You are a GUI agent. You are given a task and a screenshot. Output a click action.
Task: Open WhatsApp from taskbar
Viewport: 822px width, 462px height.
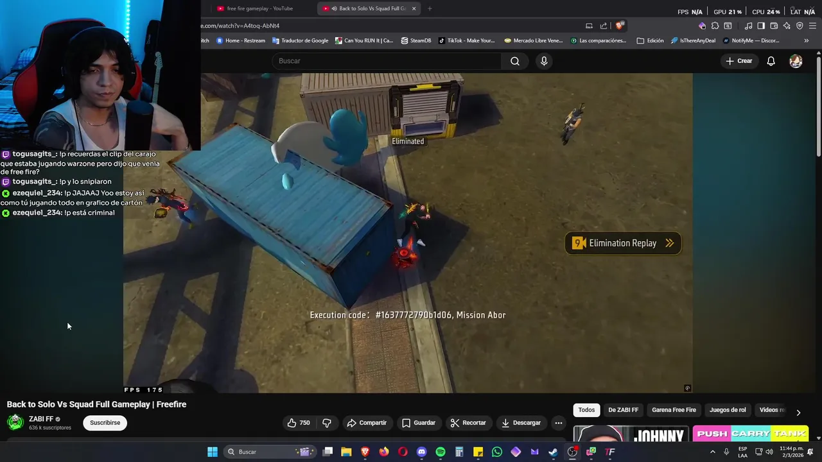click(497, 452)
